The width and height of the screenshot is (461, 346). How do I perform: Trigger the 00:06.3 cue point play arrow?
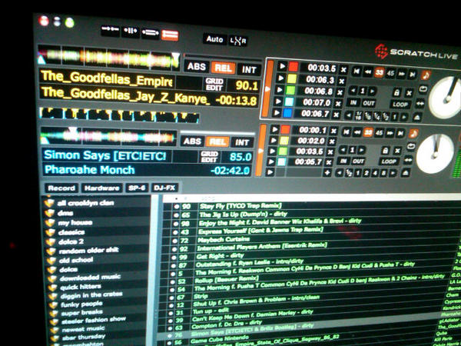(280, 78)
